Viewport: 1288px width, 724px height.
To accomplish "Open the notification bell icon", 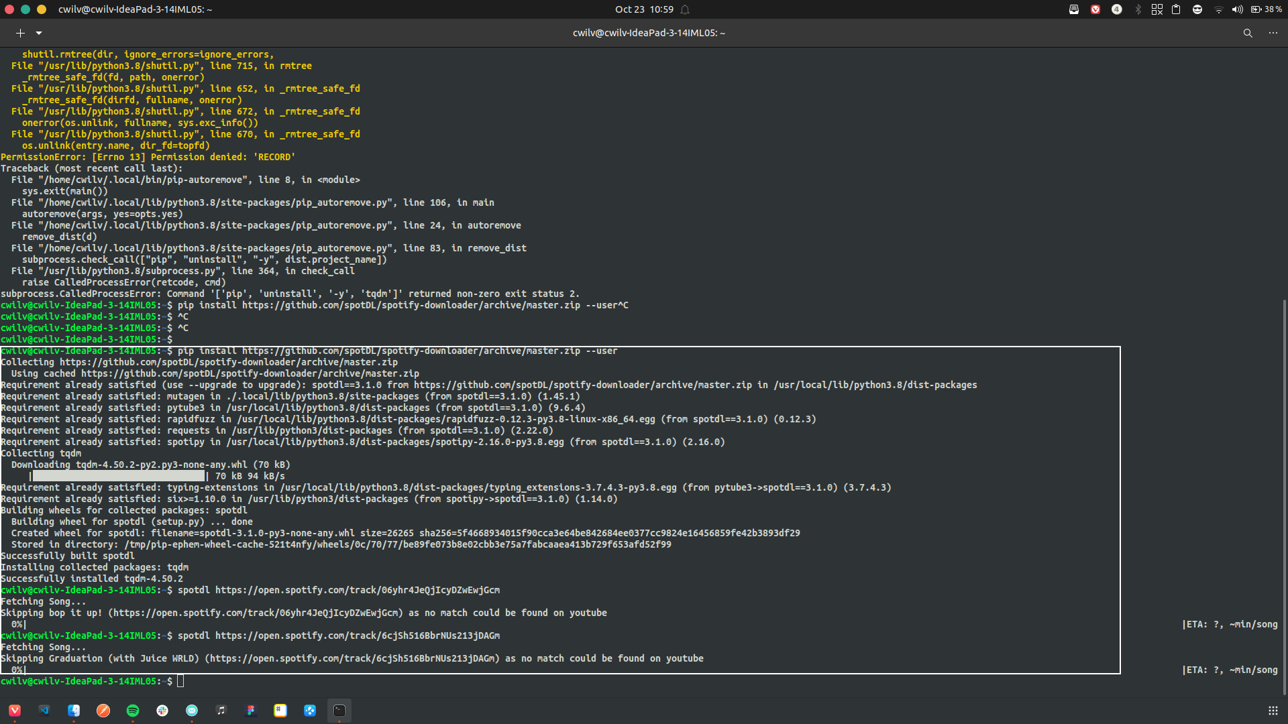I will click(685, 9).
